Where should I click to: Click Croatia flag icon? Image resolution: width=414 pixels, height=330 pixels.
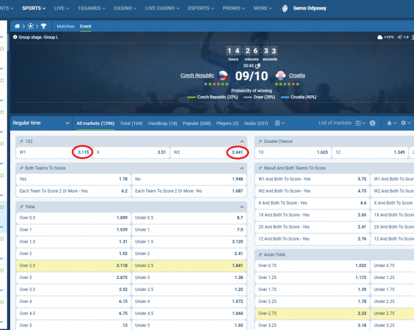280,76
